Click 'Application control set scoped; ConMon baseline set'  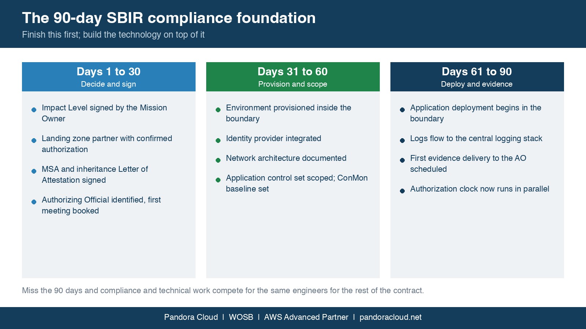pyautogui.click(x=297, y=184)
